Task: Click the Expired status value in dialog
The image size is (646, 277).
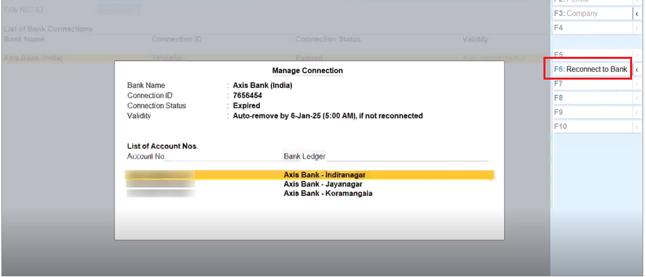Action: [246, 106]
